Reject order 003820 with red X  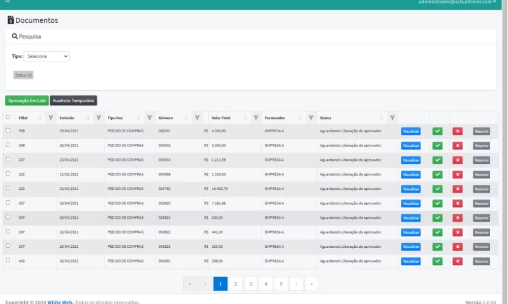tap(458, 204)
